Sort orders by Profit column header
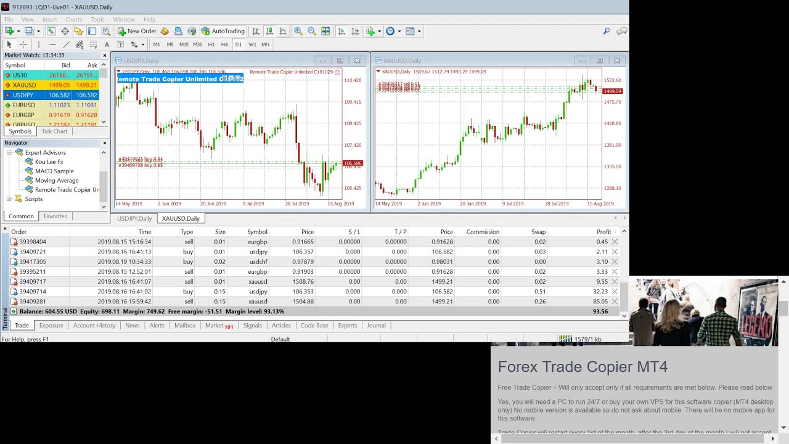Viewport: 789px width, 444px height. [x=603, y=232]
